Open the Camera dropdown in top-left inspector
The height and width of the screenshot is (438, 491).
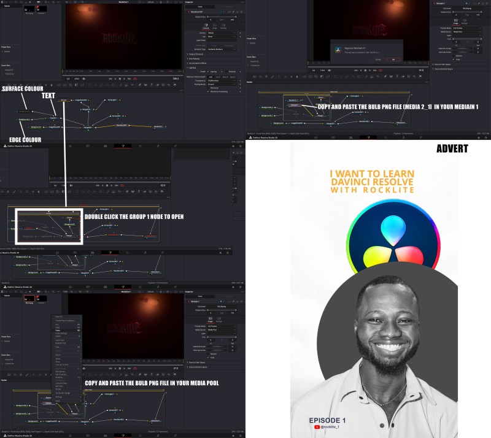point(222,33)
